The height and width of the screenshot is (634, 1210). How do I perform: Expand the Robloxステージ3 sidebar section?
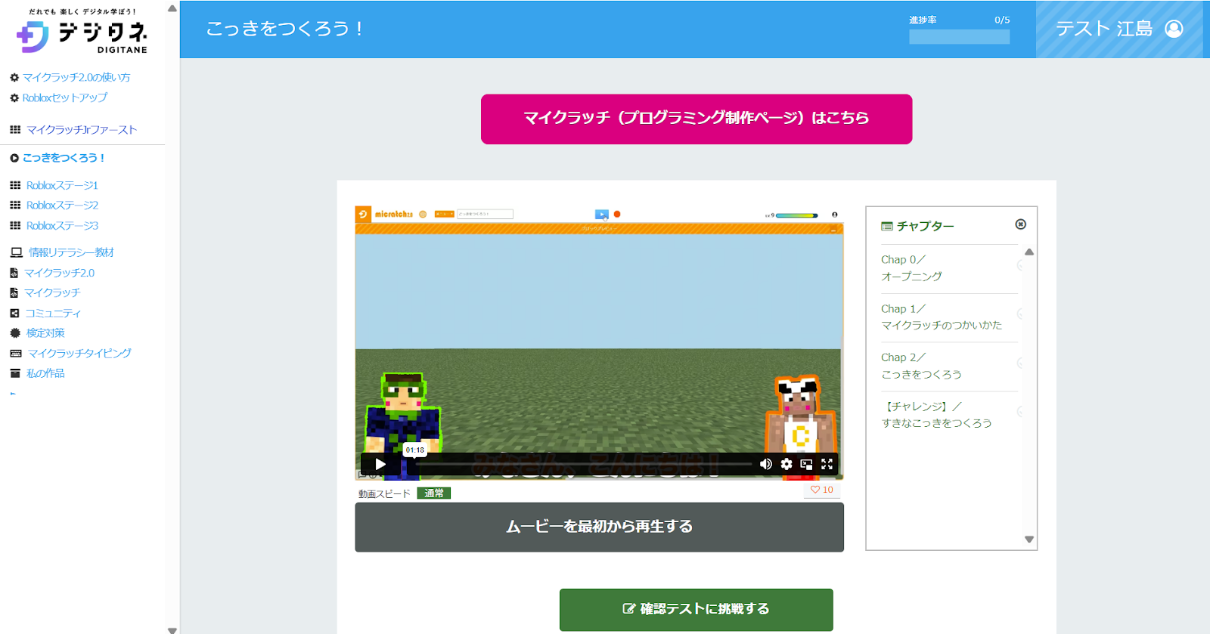click(x=62, y=226)
